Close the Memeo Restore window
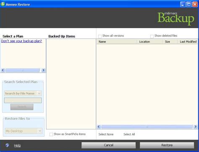This screenshot has width=199, height=152. tap(195, 5)
